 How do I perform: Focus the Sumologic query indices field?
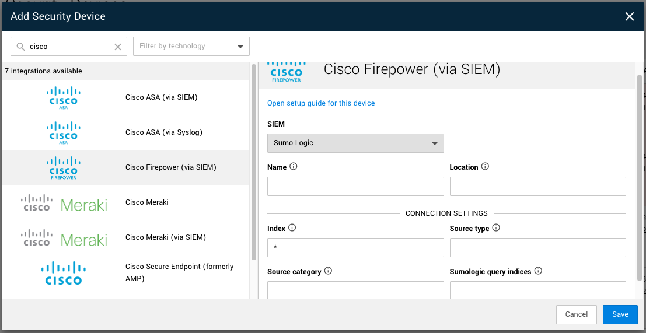(x=537, y=290)
